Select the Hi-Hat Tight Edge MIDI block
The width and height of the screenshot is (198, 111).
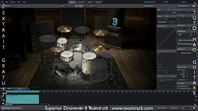[22, 99]
